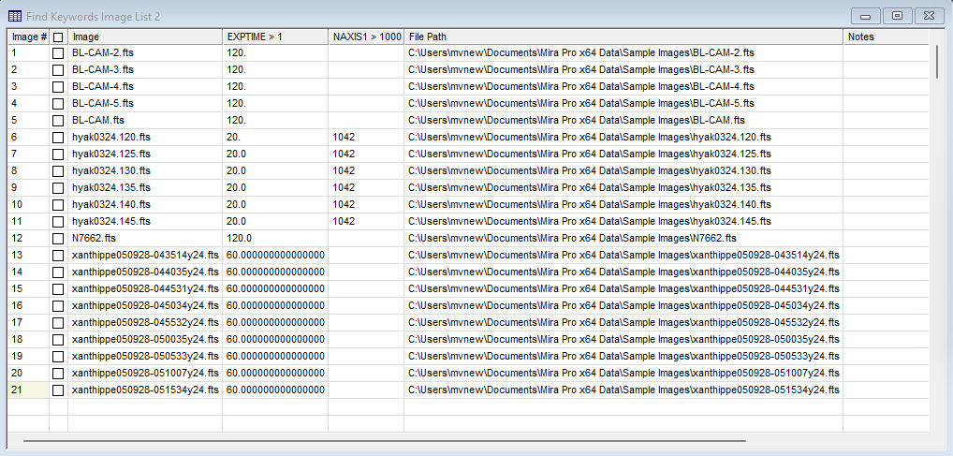Viewport: 953px width, 456px height.
Task: Select row number 21 header cell
Action: (x=28, y=390)
